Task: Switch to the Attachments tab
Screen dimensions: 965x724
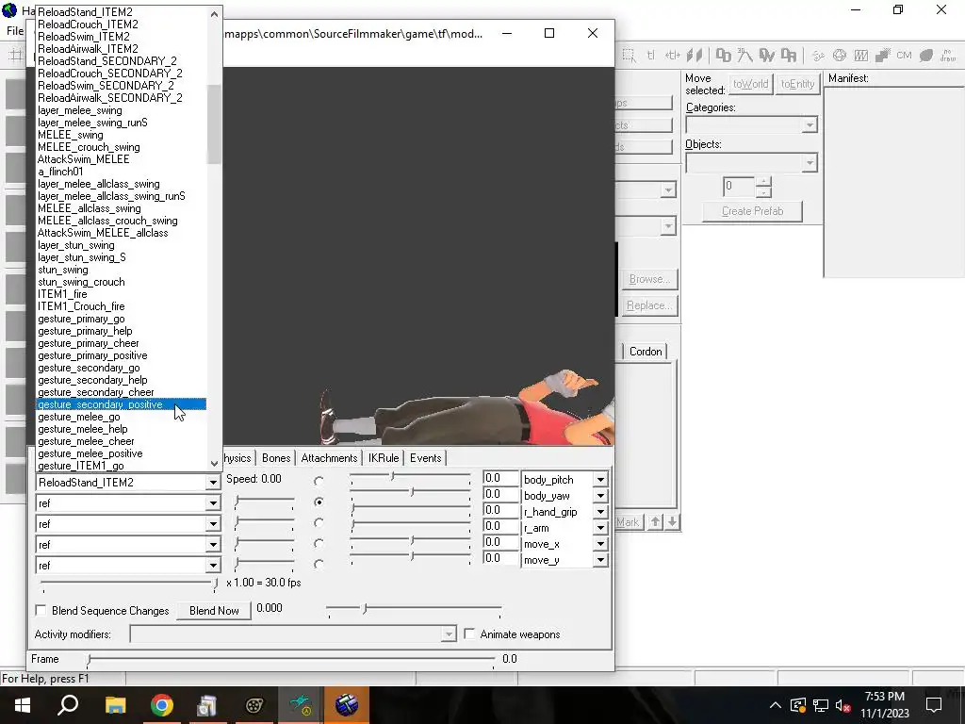Action: [x=329, y=458]
